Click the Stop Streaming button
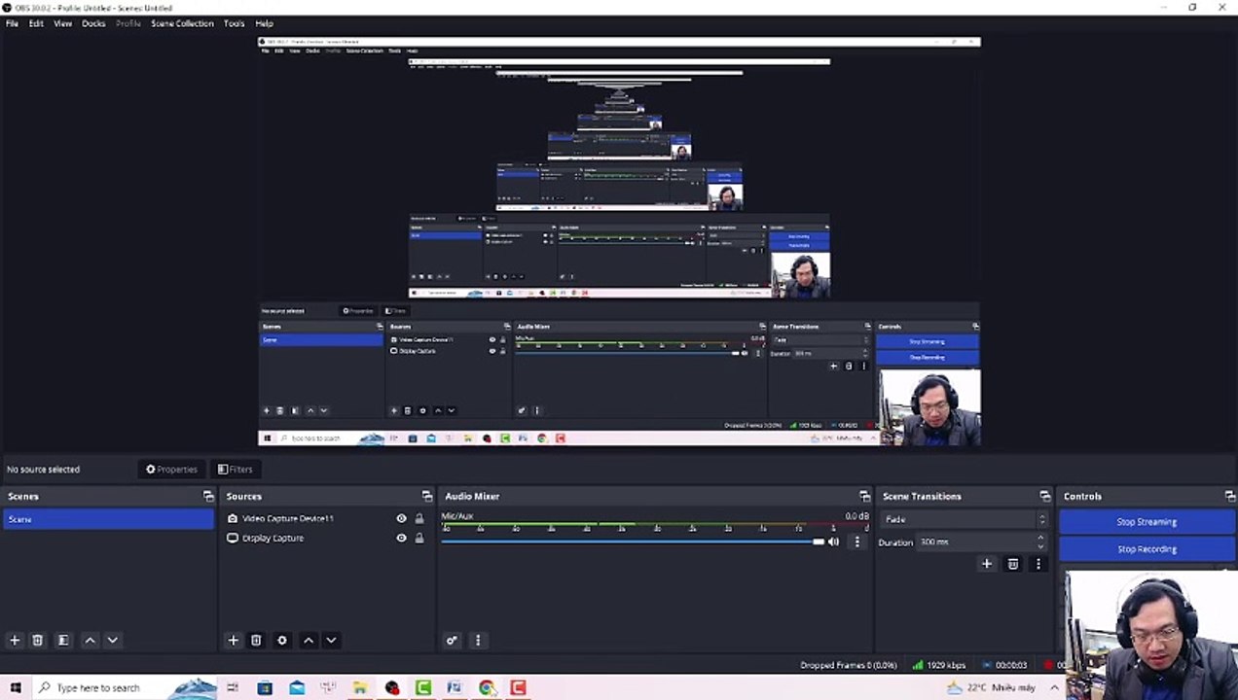 point(1147,522)
